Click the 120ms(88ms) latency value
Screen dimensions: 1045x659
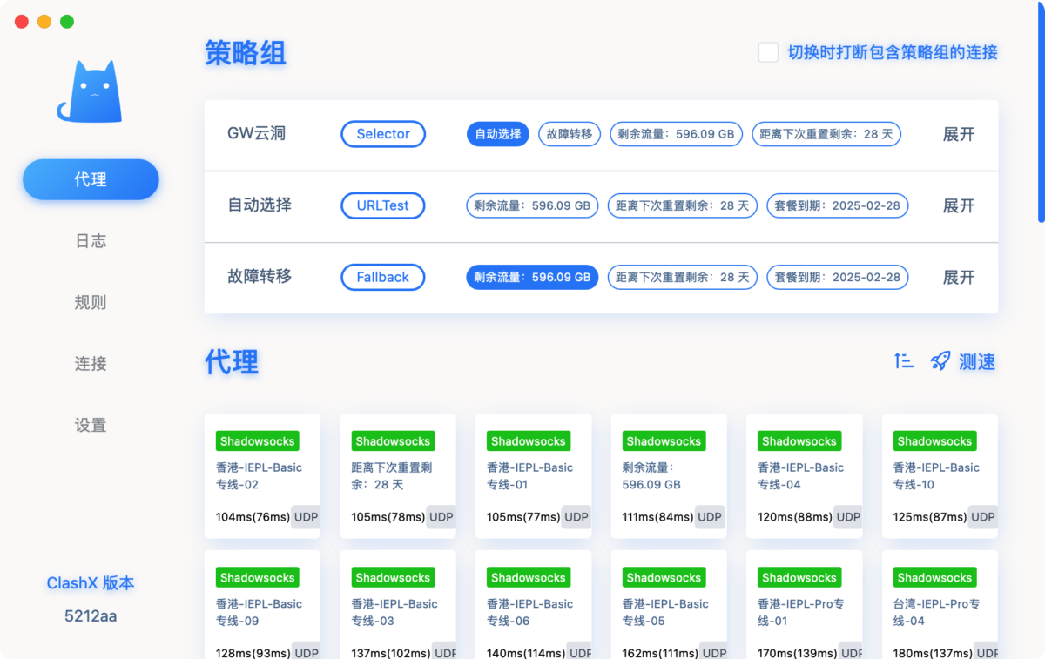click(x=795, y=517)
